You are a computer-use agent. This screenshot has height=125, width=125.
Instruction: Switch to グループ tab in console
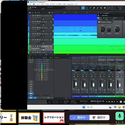coord(51,57)
